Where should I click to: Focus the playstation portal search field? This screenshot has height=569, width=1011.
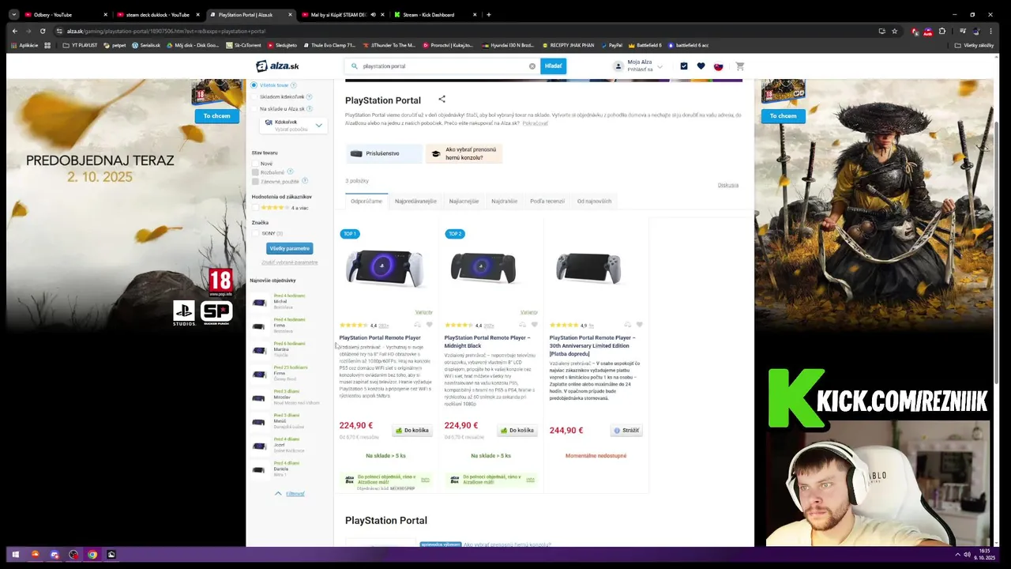pyautogui.click(x=442, y=66)
